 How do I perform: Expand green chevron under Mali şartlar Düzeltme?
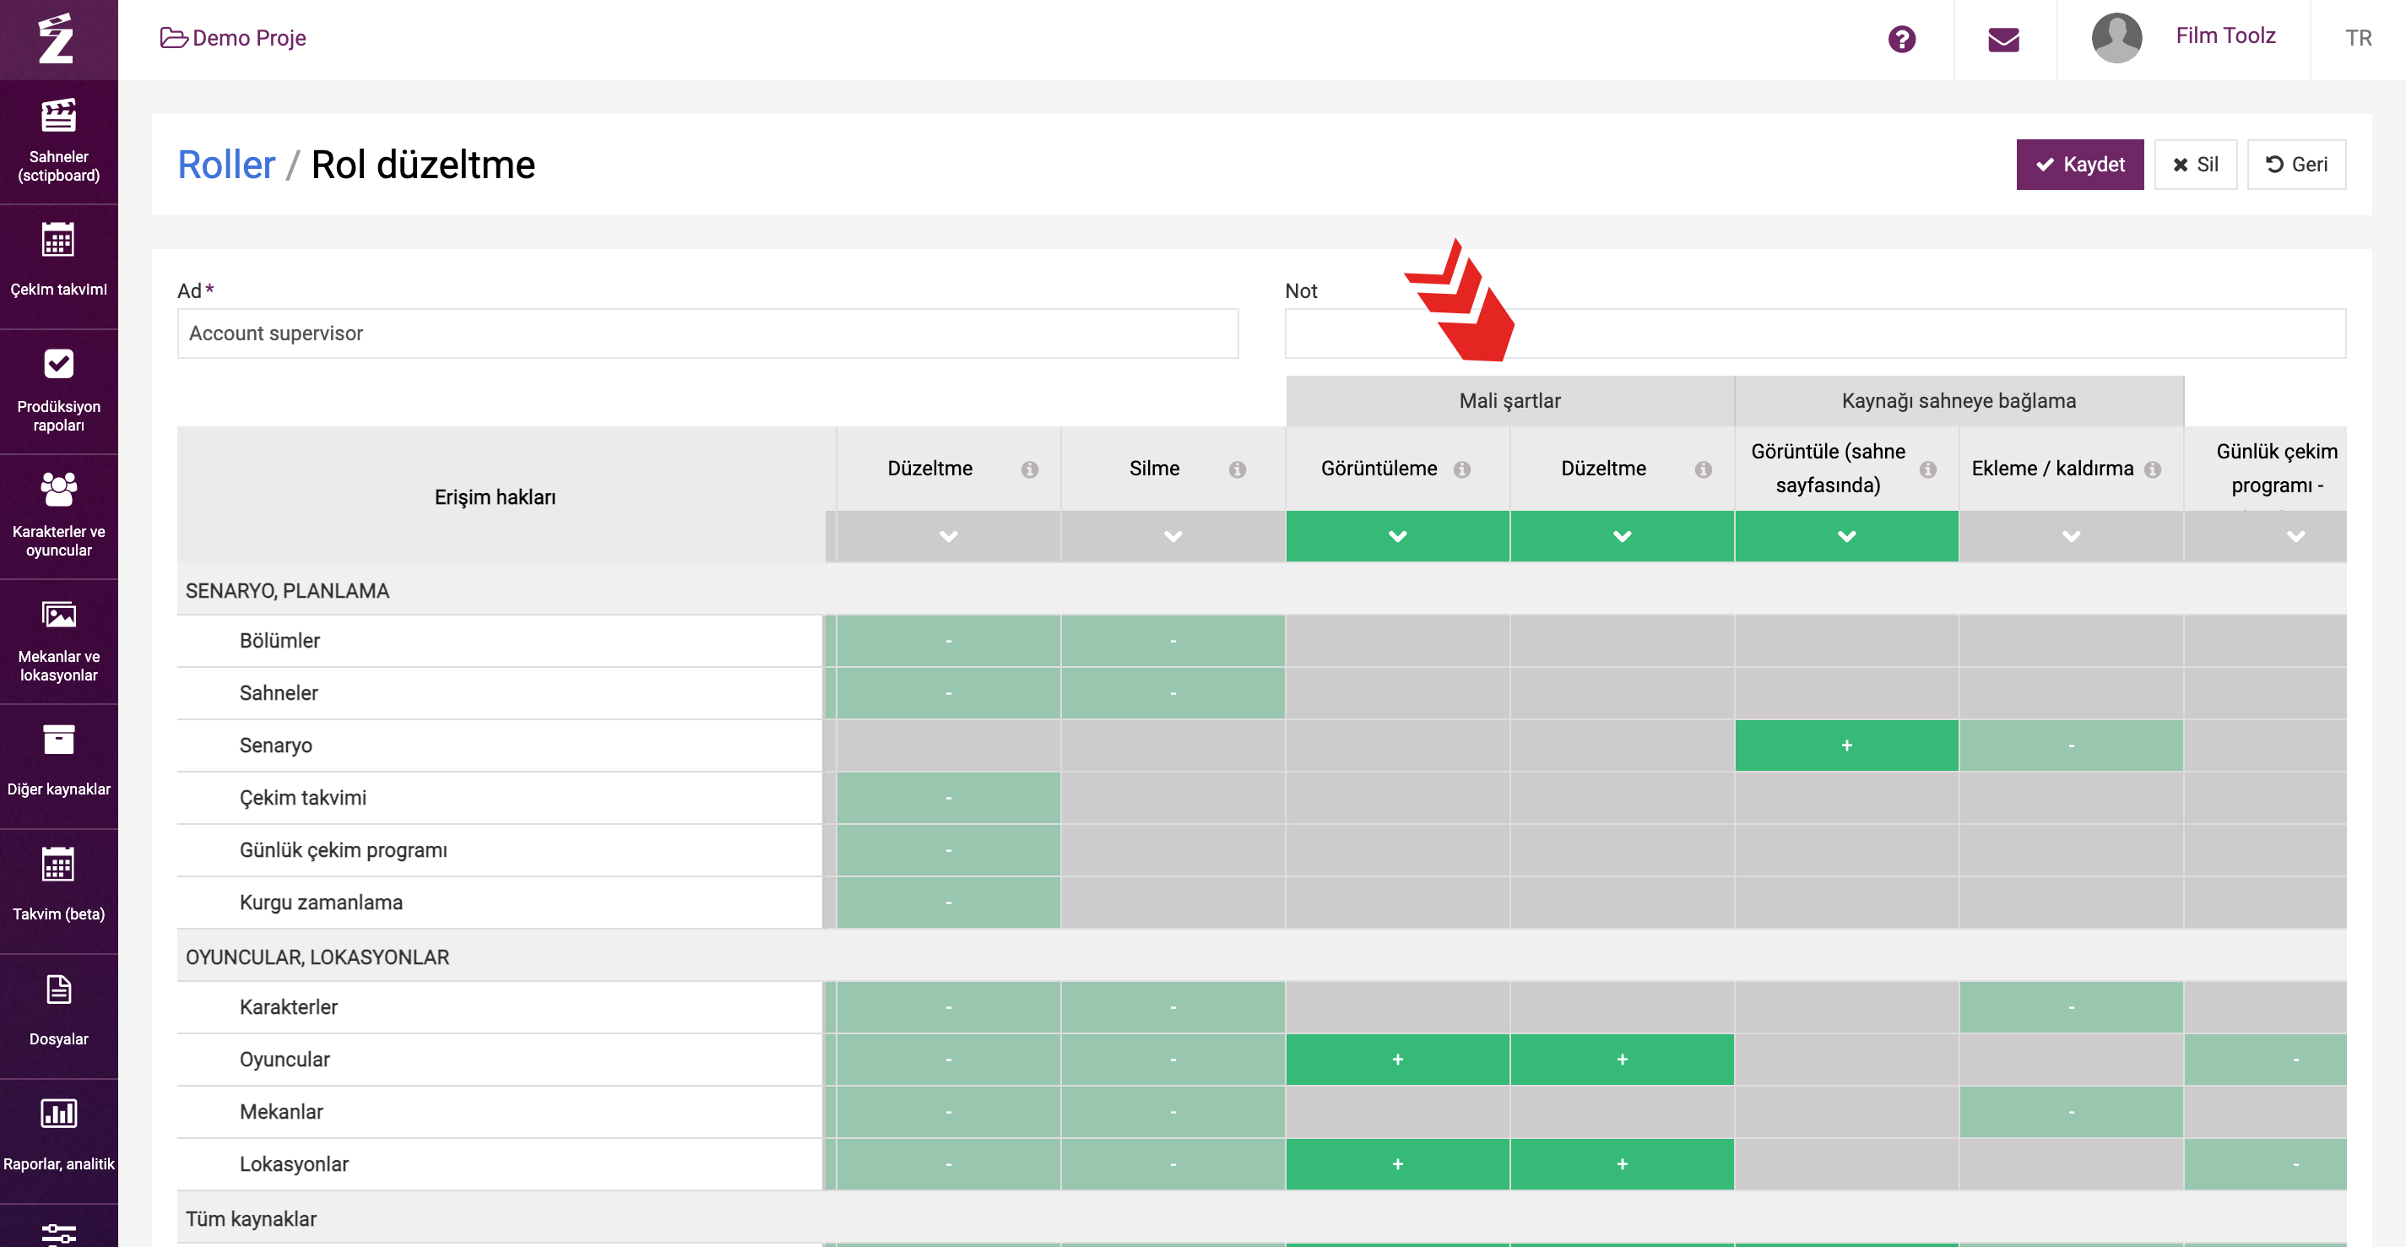[1623, 536]
